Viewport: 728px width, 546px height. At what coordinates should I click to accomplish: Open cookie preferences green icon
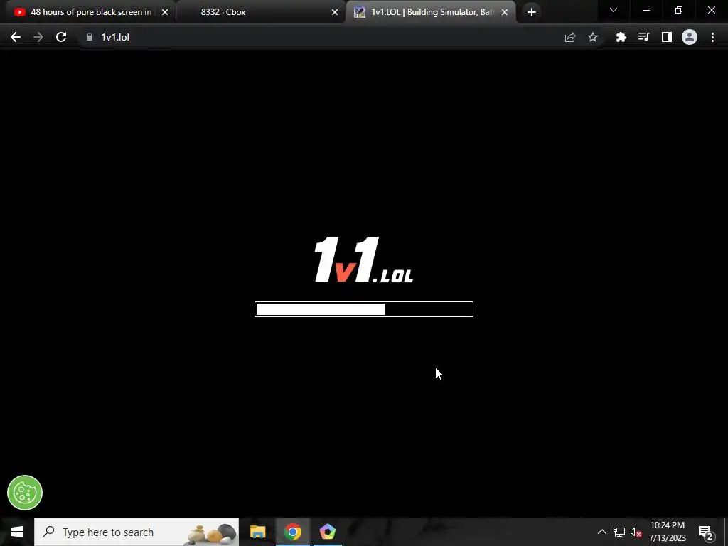click(x=25, y=493)
